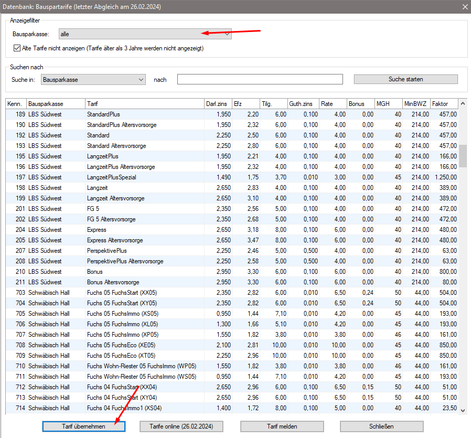Sort by the "Rate" column header
The width and height of the screenshot is (471, 438).
(x=333, y=104)
